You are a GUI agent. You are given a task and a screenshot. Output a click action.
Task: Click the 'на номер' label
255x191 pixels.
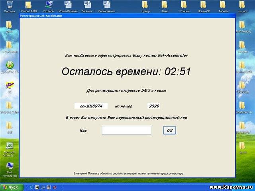124,106
